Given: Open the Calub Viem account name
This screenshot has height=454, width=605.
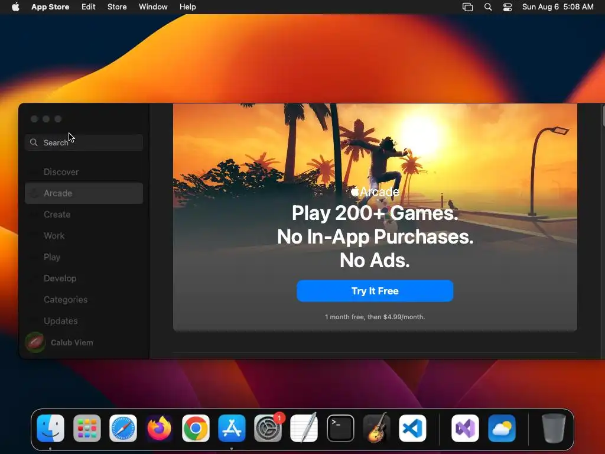Looking at the screenshot, I should pos(71,342).
